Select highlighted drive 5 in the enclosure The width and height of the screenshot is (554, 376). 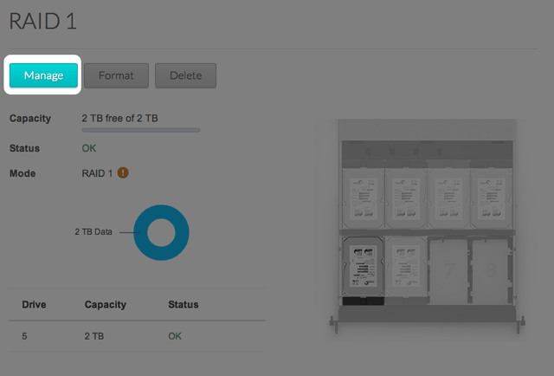point(363,269)
